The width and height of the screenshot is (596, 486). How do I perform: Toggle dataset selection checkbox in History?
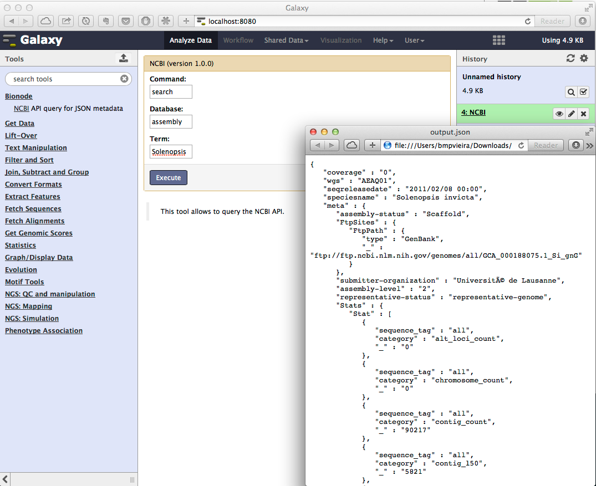tap(583, 92)
